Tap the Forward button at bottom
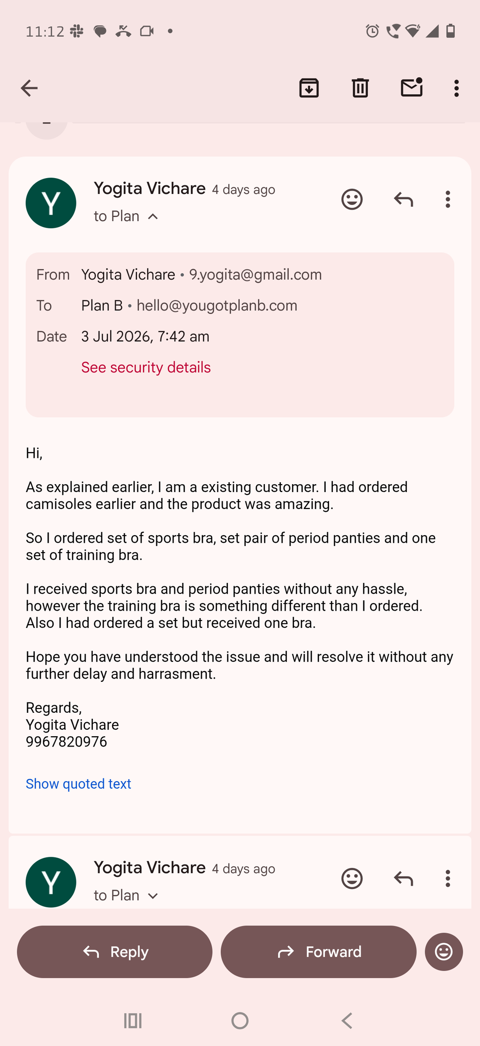 [x=319, y=952]
